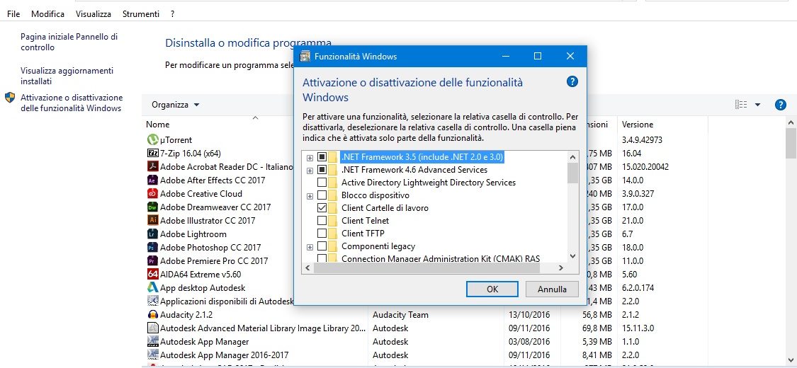Open help icon in Control Panel toolbar

pyautogui.click(x=780, y=105)
